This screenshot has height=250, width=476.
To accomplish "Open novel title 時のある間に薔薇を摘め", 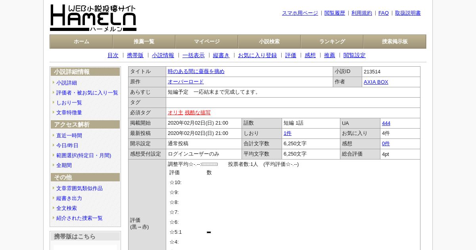I will pos(196,71).
